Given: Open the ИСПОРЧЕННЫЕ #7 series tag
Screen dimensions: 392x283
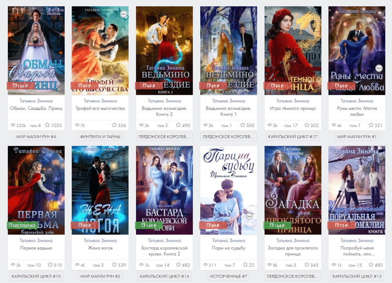Looking at the screenshot, I should 229,276.
